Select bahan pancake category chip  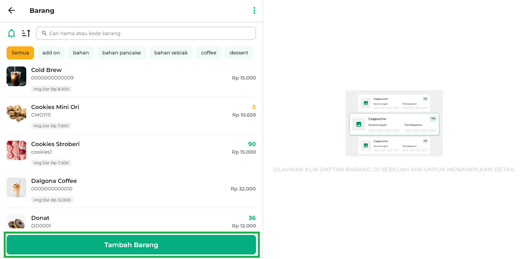122,53
